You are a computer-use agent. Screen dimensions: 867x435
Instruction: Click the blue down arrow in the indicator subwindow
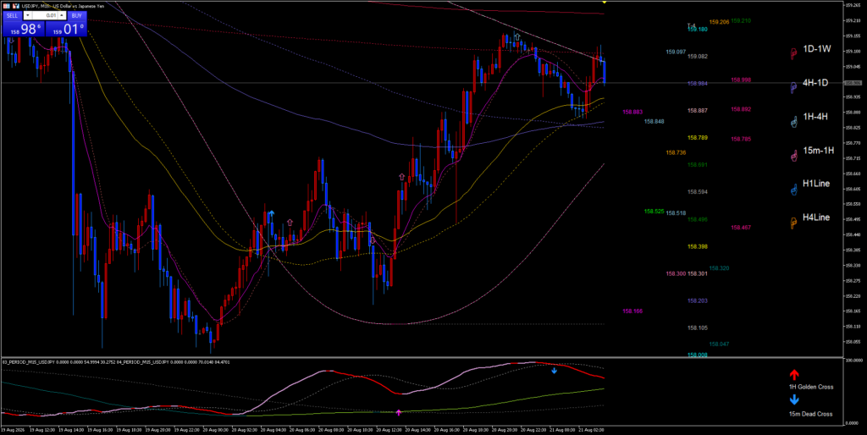554,370
